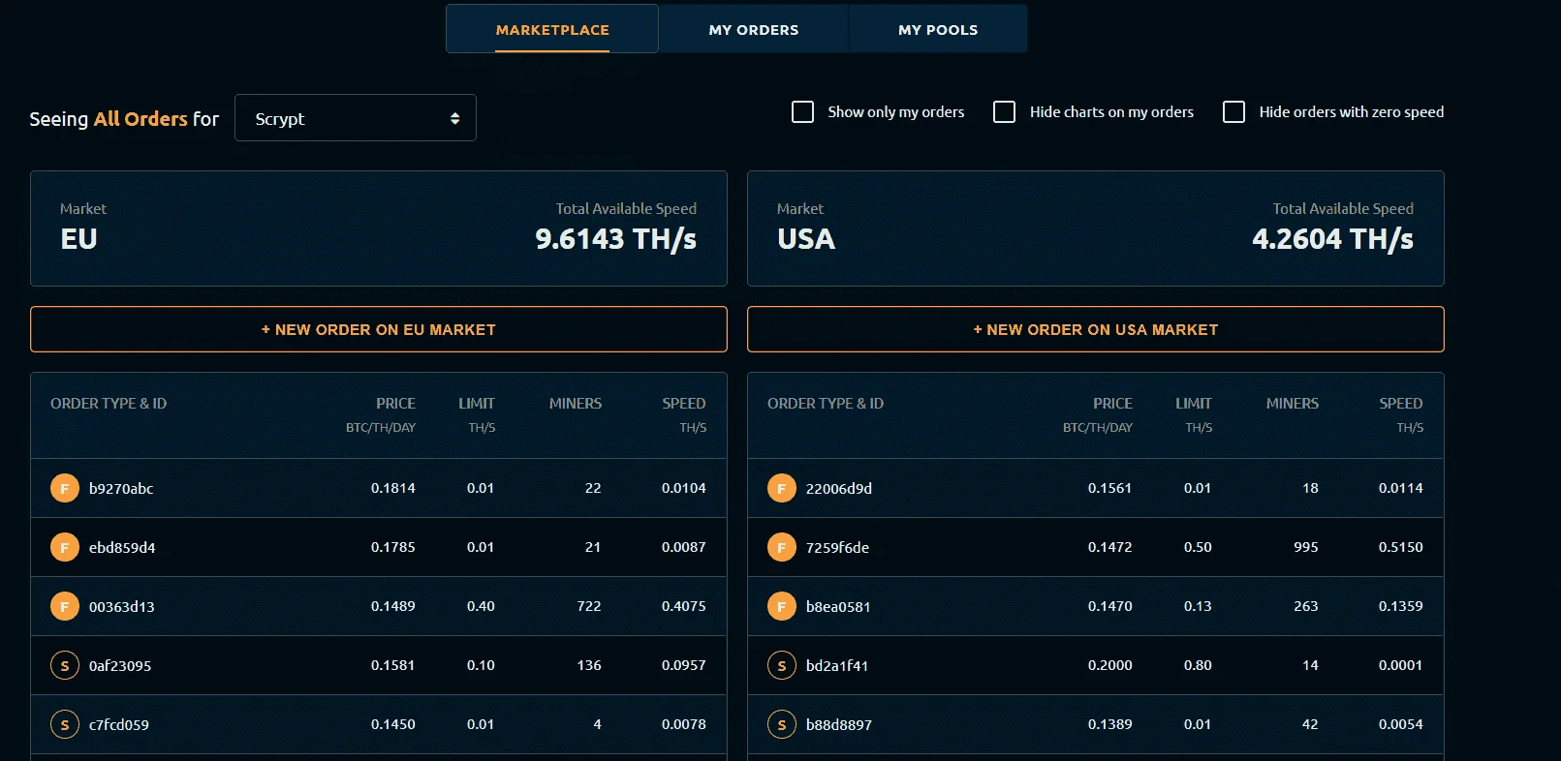Open the My Pools tab

click(x=938, y=29)
